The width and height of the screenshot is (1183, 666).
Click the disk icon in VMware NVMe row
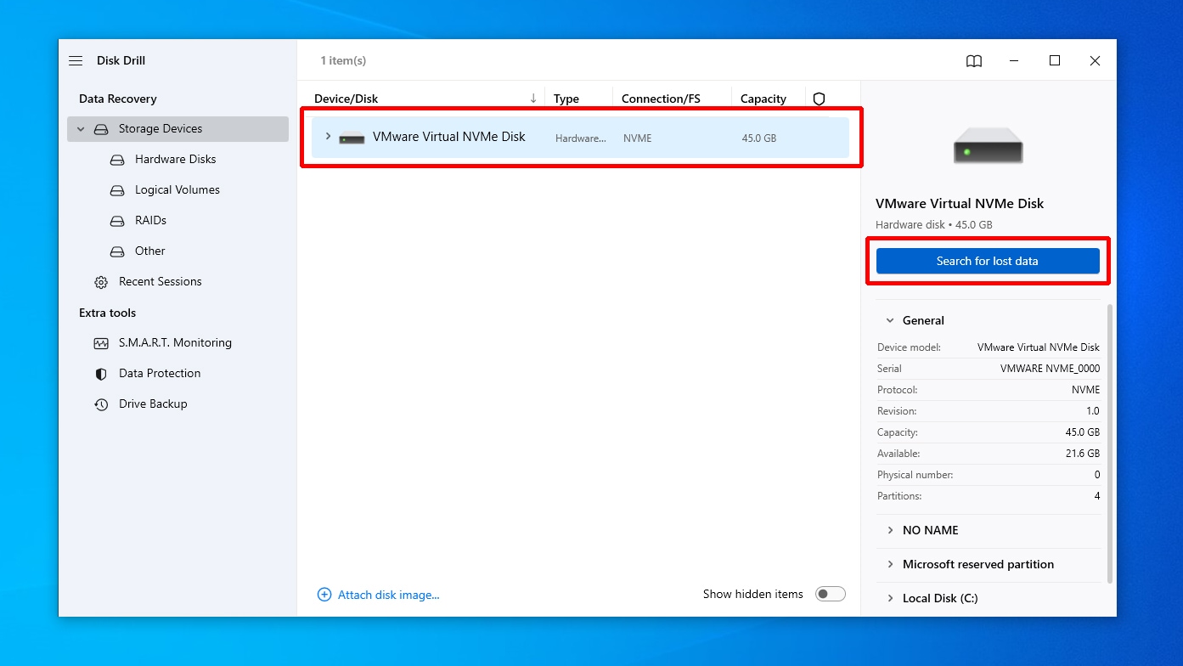[352, 138]
